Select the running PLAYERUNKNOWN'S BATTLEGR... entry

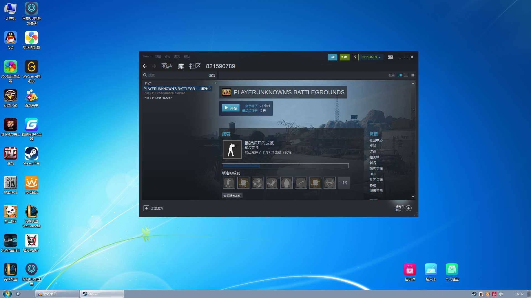point(177,89)
